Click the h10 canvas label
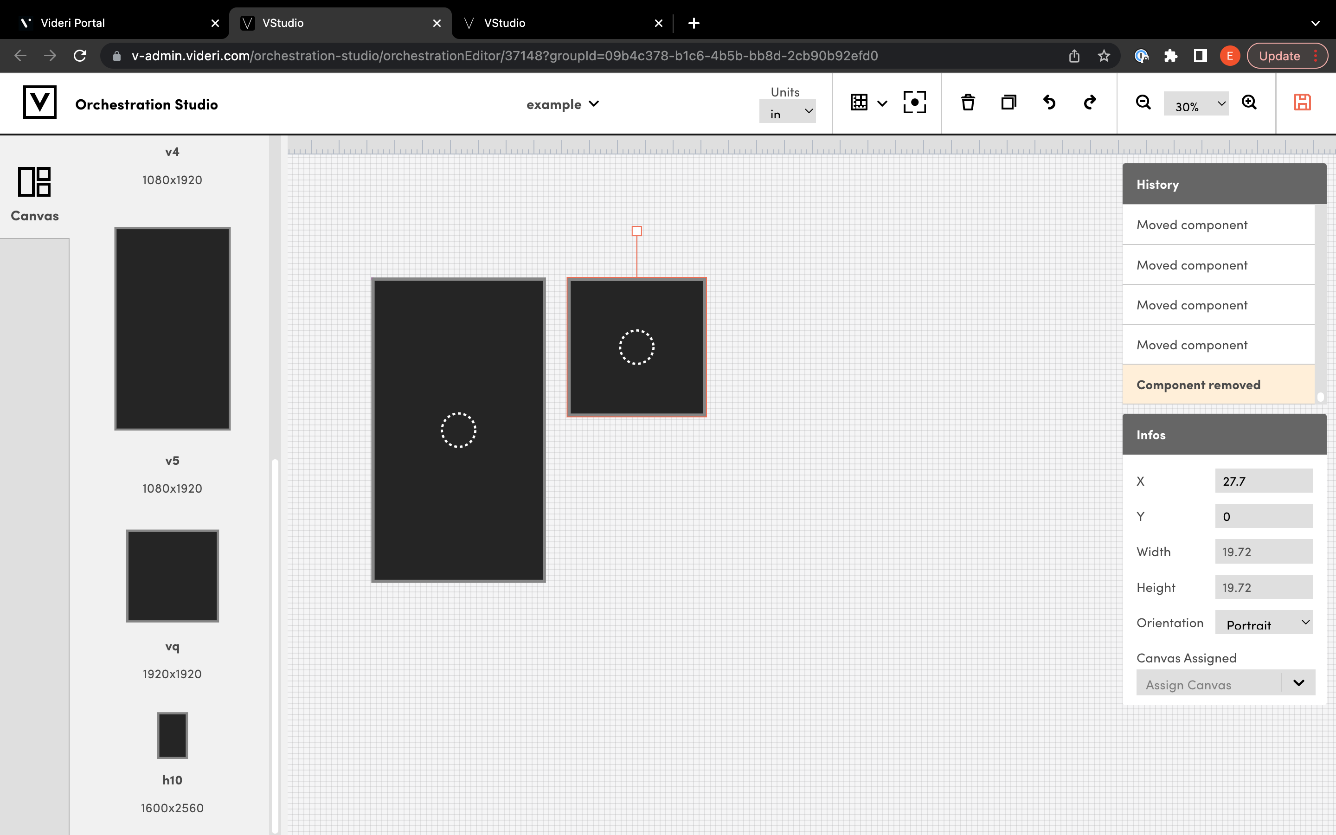The image size is (1336, 835). (x=172, y=780)
